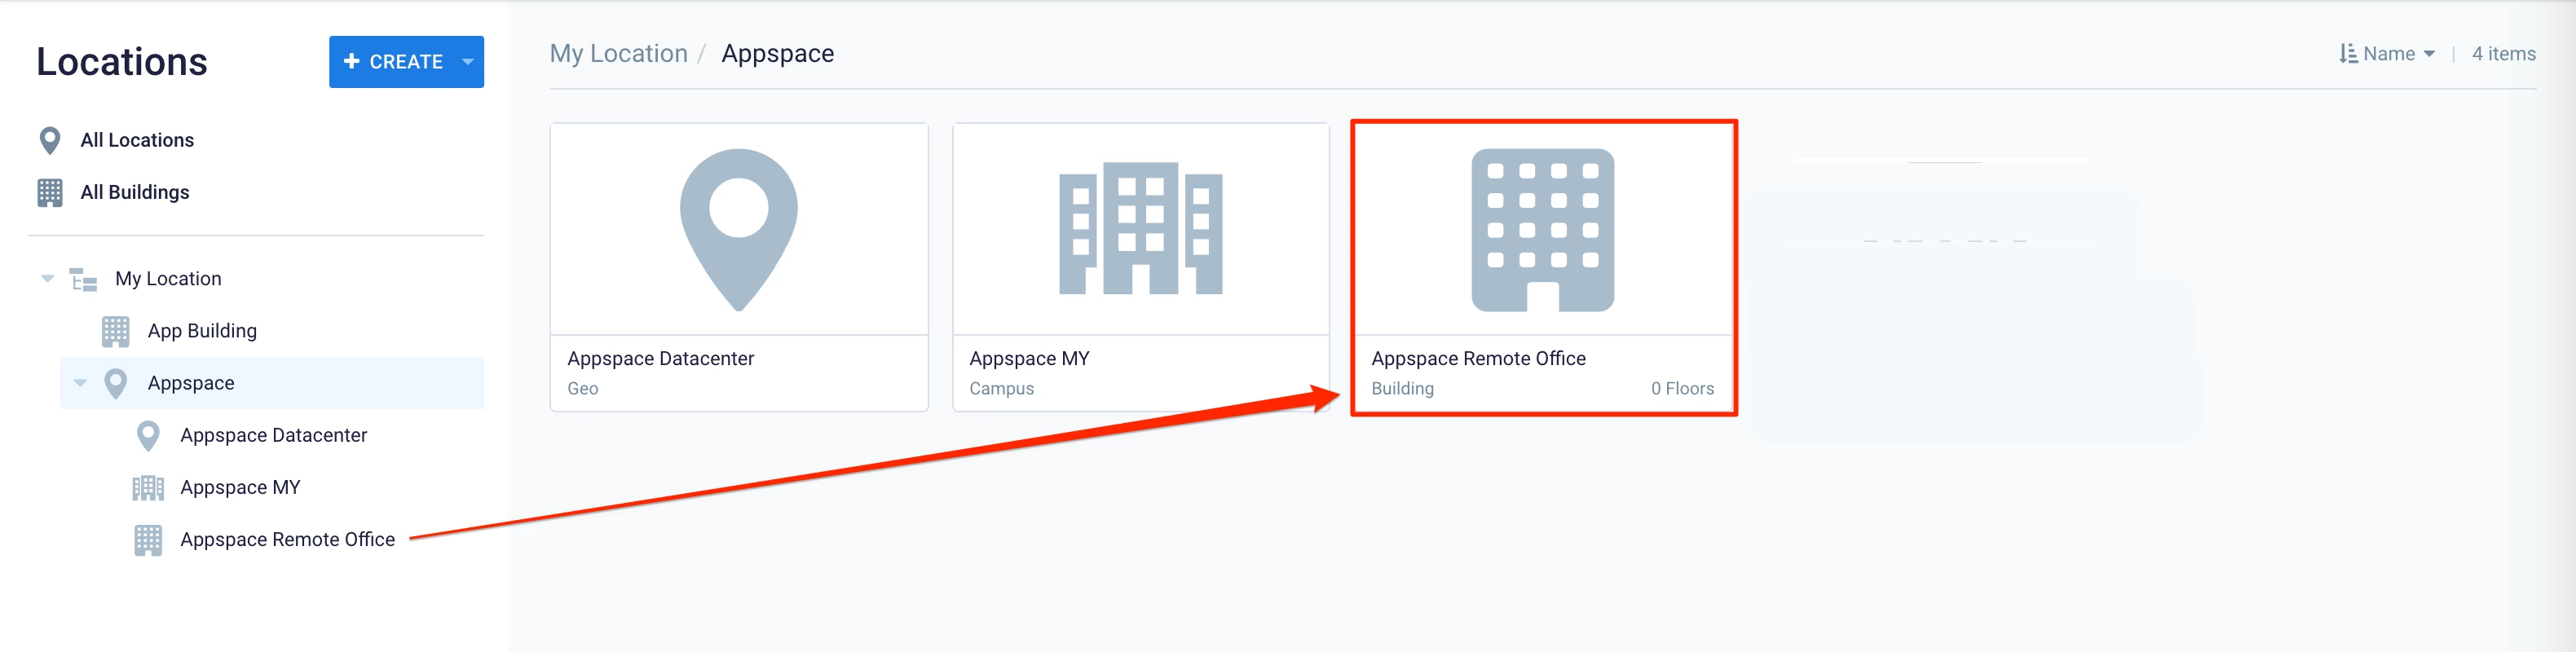Go to My Location breadcrumb
This screenshot has width=2576, height=652.
coord(618,53)
